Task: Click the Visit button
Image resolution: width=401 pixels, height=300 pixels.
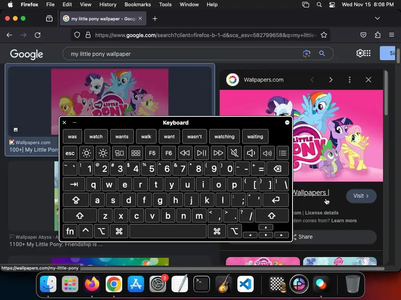Action: tap(361, 196)
